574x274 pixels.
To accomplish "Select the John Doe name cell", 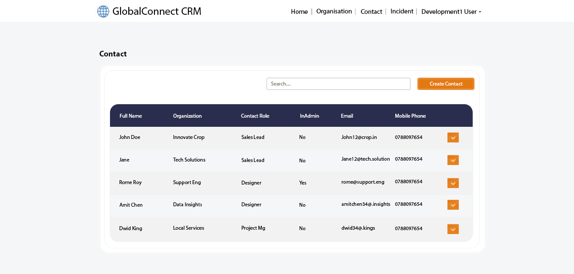I will 130,137.
